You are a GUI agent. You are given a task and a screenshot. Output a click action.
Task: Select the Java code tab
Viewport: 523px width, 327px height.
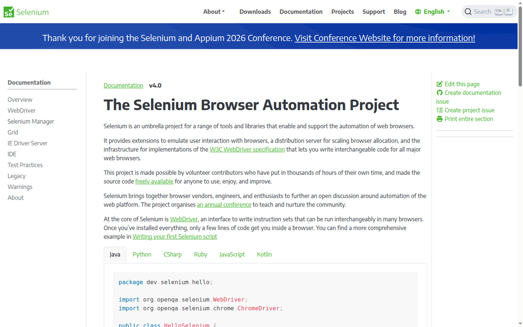(115, 254)
